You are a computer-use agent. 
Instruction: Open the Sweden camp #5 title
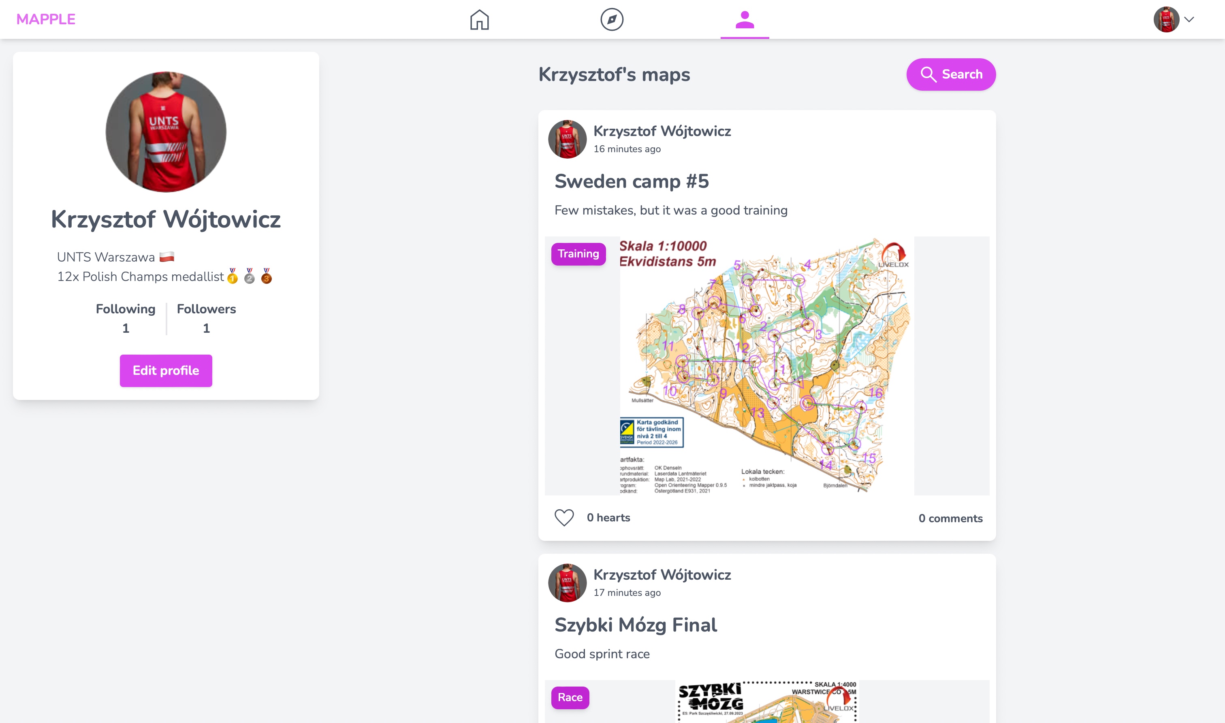coord(632,181)
